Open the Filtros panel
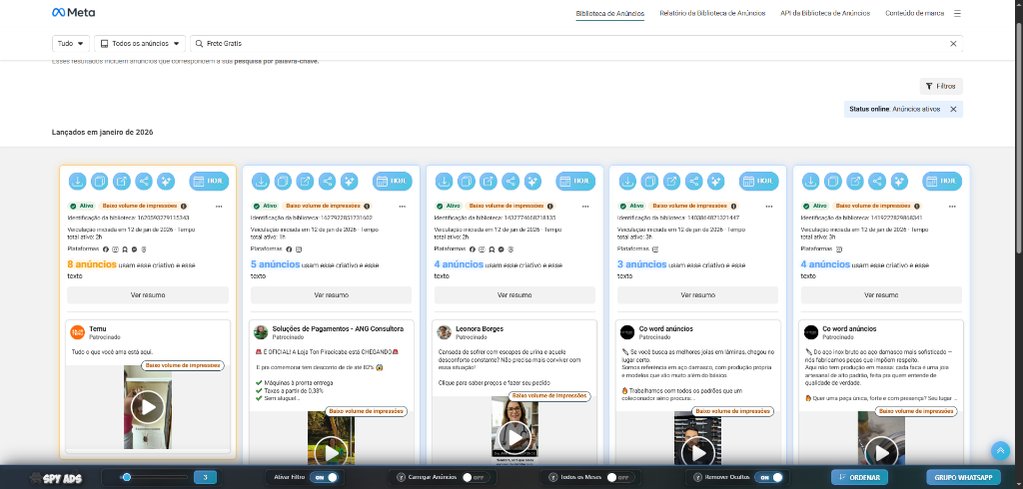The height and width of the screenshot is (489, 1023). (941, 87)
